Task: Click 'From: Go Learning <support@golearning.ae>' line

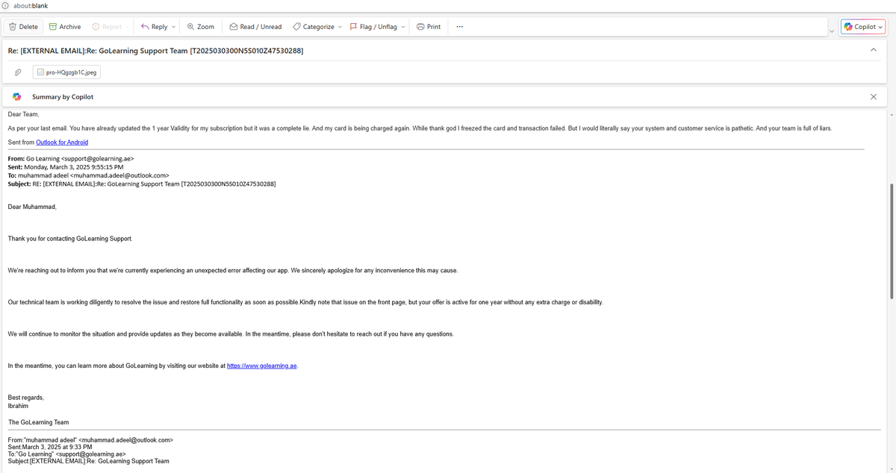Action: pyautogui.click(x=71, y=159)
